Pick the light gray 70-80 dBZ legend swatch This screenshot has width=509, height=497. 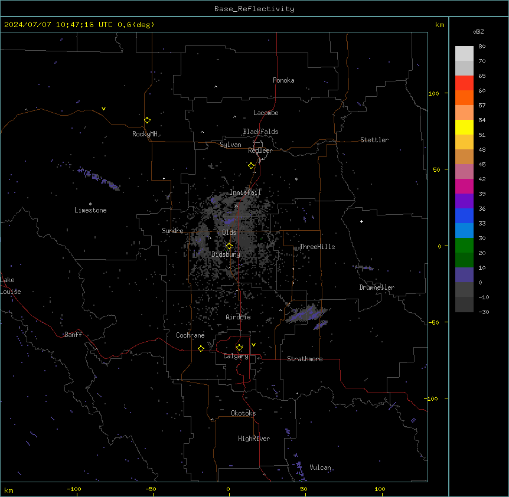[x=464, y=54]
